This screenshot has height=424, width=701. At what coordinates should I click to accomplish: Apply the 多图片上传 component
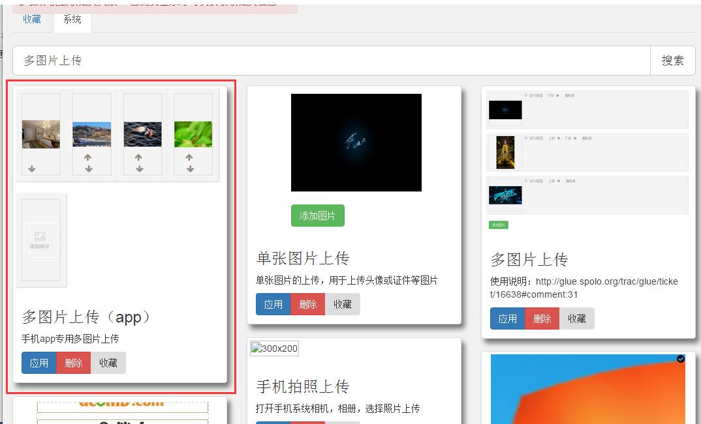tap(507, 318)
